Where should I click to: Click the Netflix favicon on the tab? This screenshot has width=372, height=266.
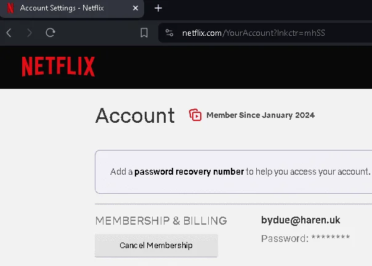click(10, 8)
